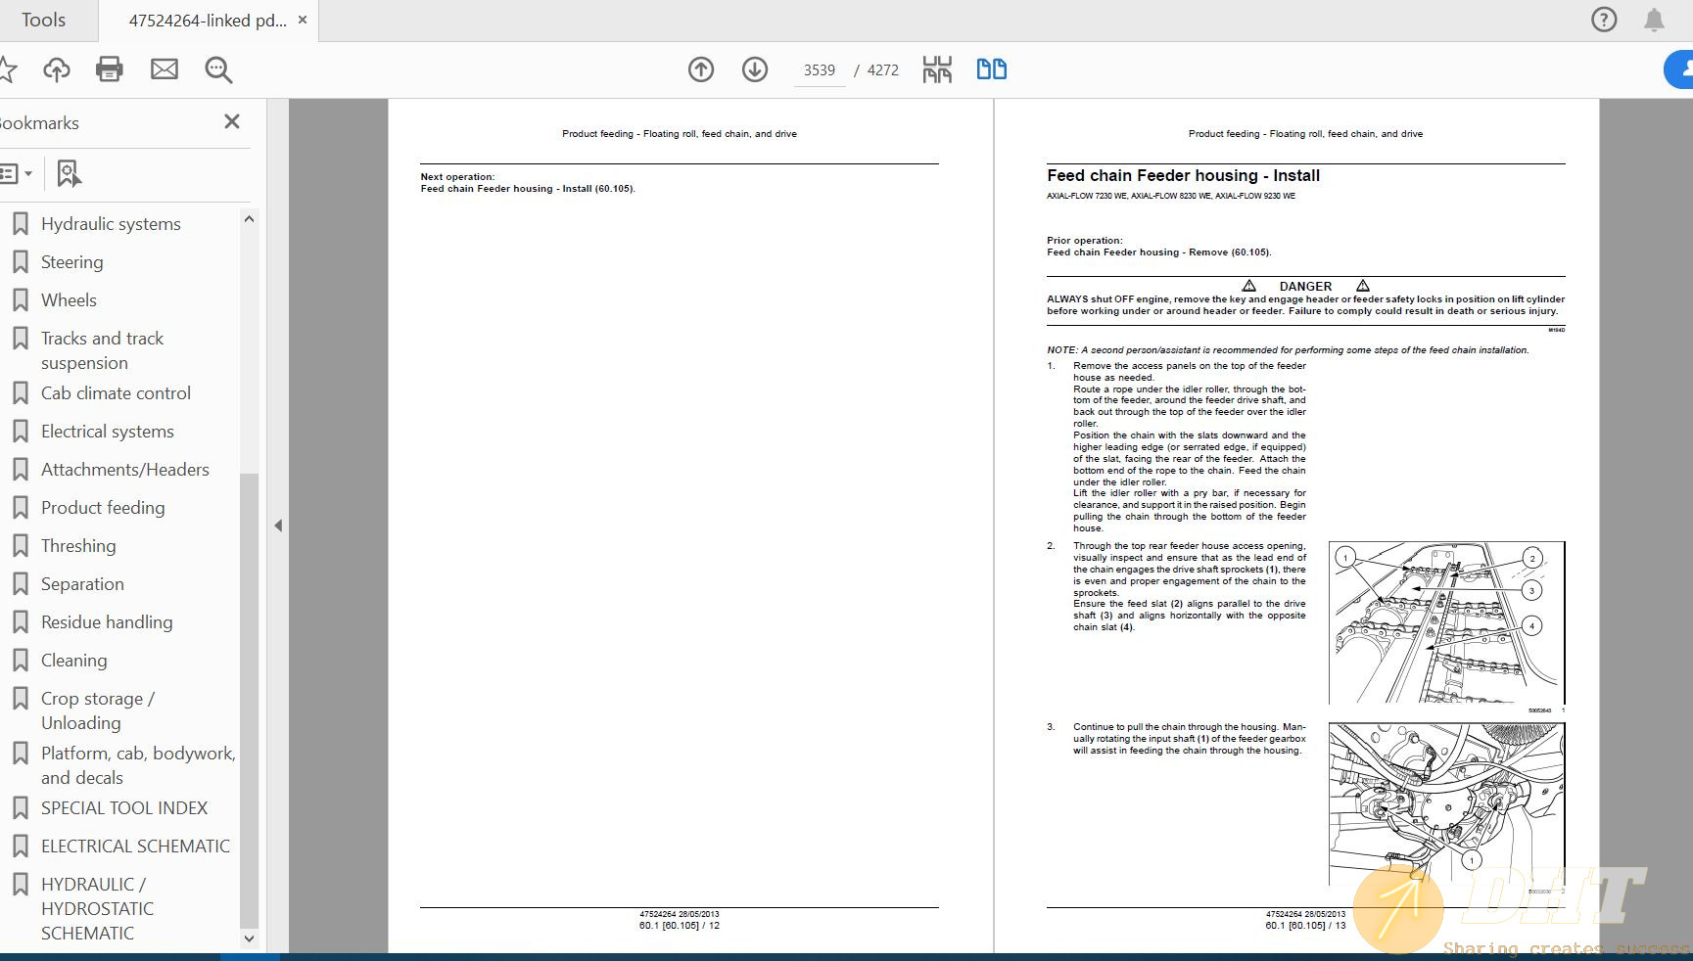Click the bookmark icon beside Cleaning
The width and height of the screenshot is (1693, 961).
click(20, 661)
